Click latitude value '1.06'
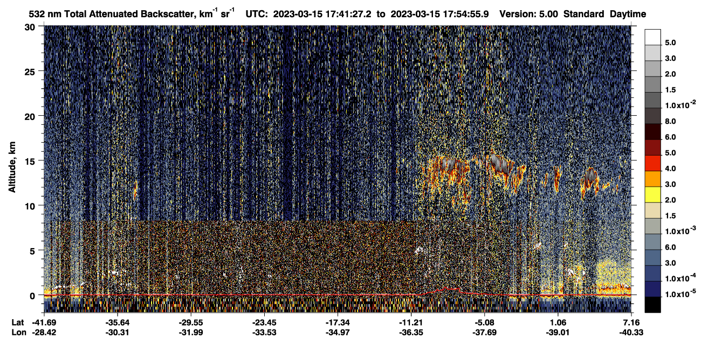Image resolution: width=701 pixels, height=359 pixels. 558,322
